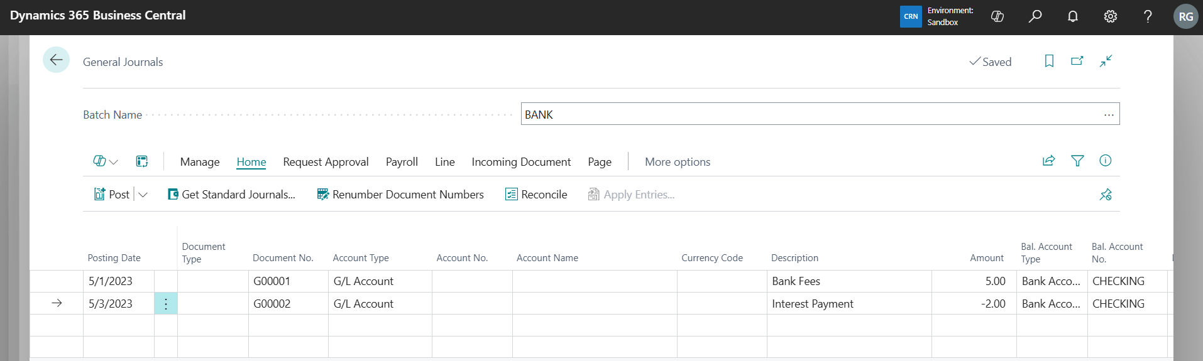The width and height of the screenshot is (1203, 361).
Task: Select posting date 5/3/2023 cell
Action: [119, 304]
